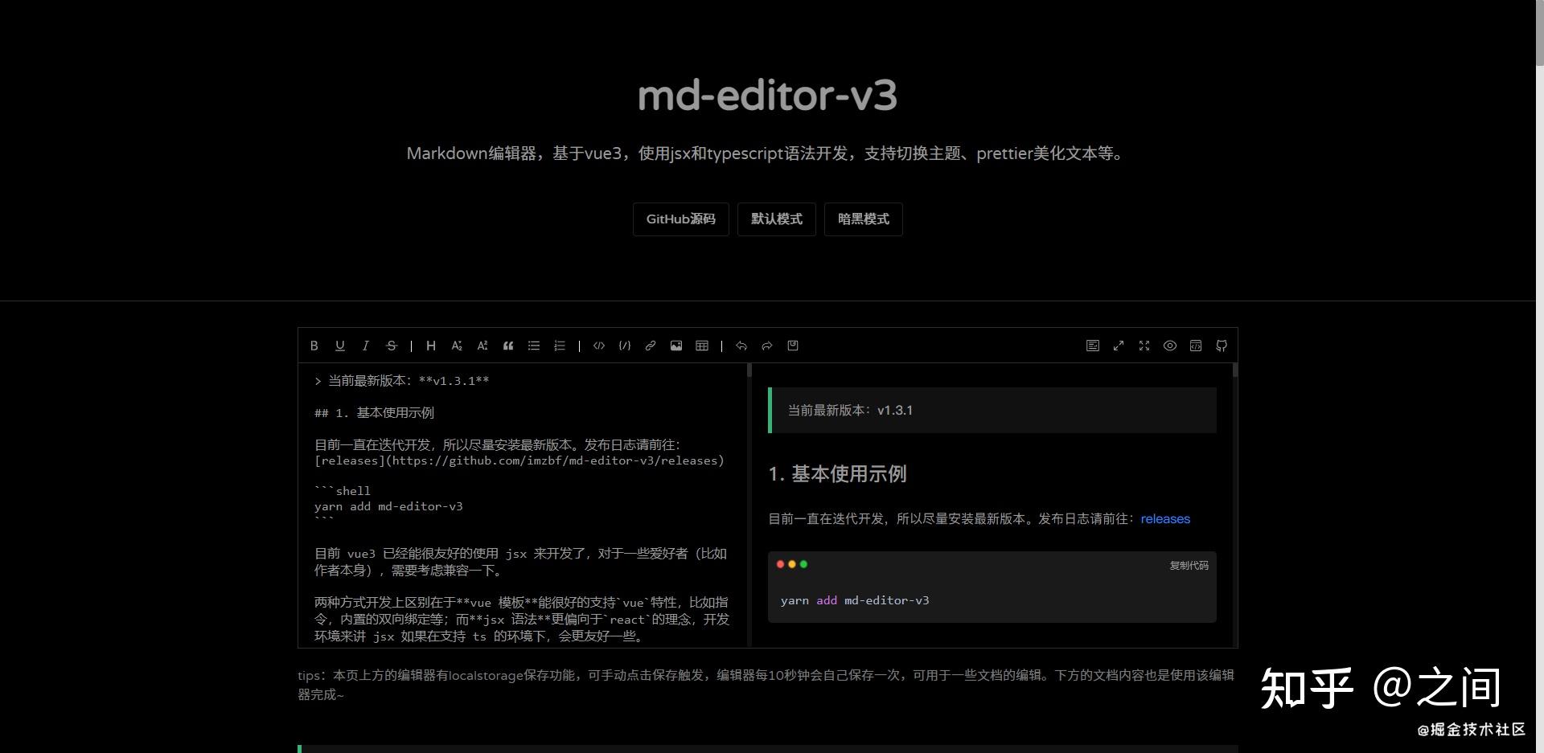Image resolution: width=1544 pixels, height=753 pixels.
Task: Insert a hyperlink
Action: coord(651,346)
